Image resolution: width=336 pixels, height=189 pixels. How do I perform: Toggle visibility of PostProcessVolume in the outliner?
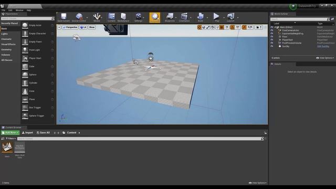tap(272, 43)
